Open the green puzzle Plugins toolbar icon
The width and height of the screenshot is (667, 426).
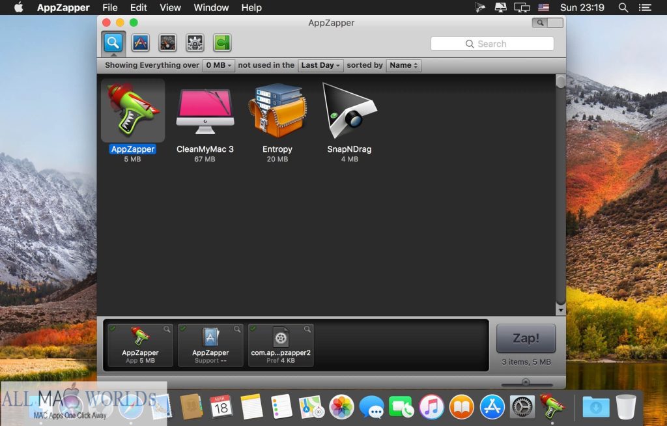coord(222,42)
